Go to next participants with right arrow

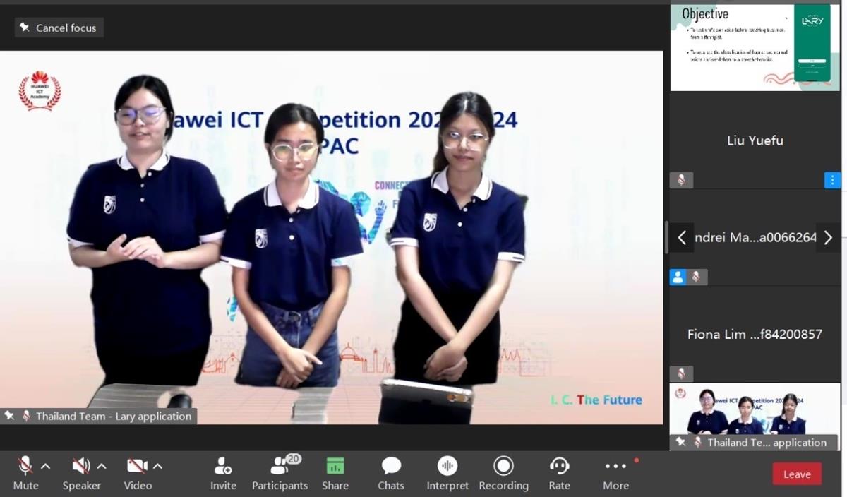pyautogui.click(x=829, y=238)
